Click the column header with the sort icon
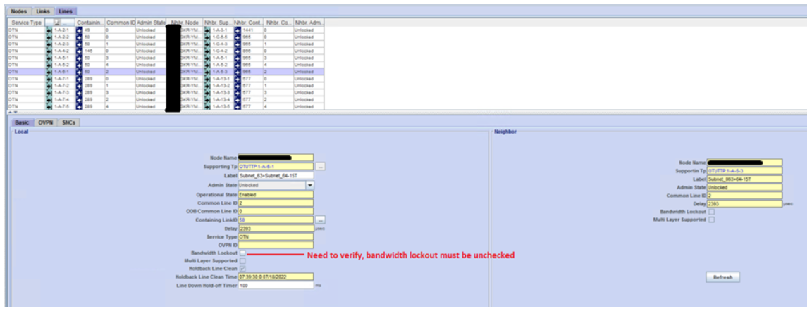The width and height of the screenshot is (812, 311). point(59,23)
